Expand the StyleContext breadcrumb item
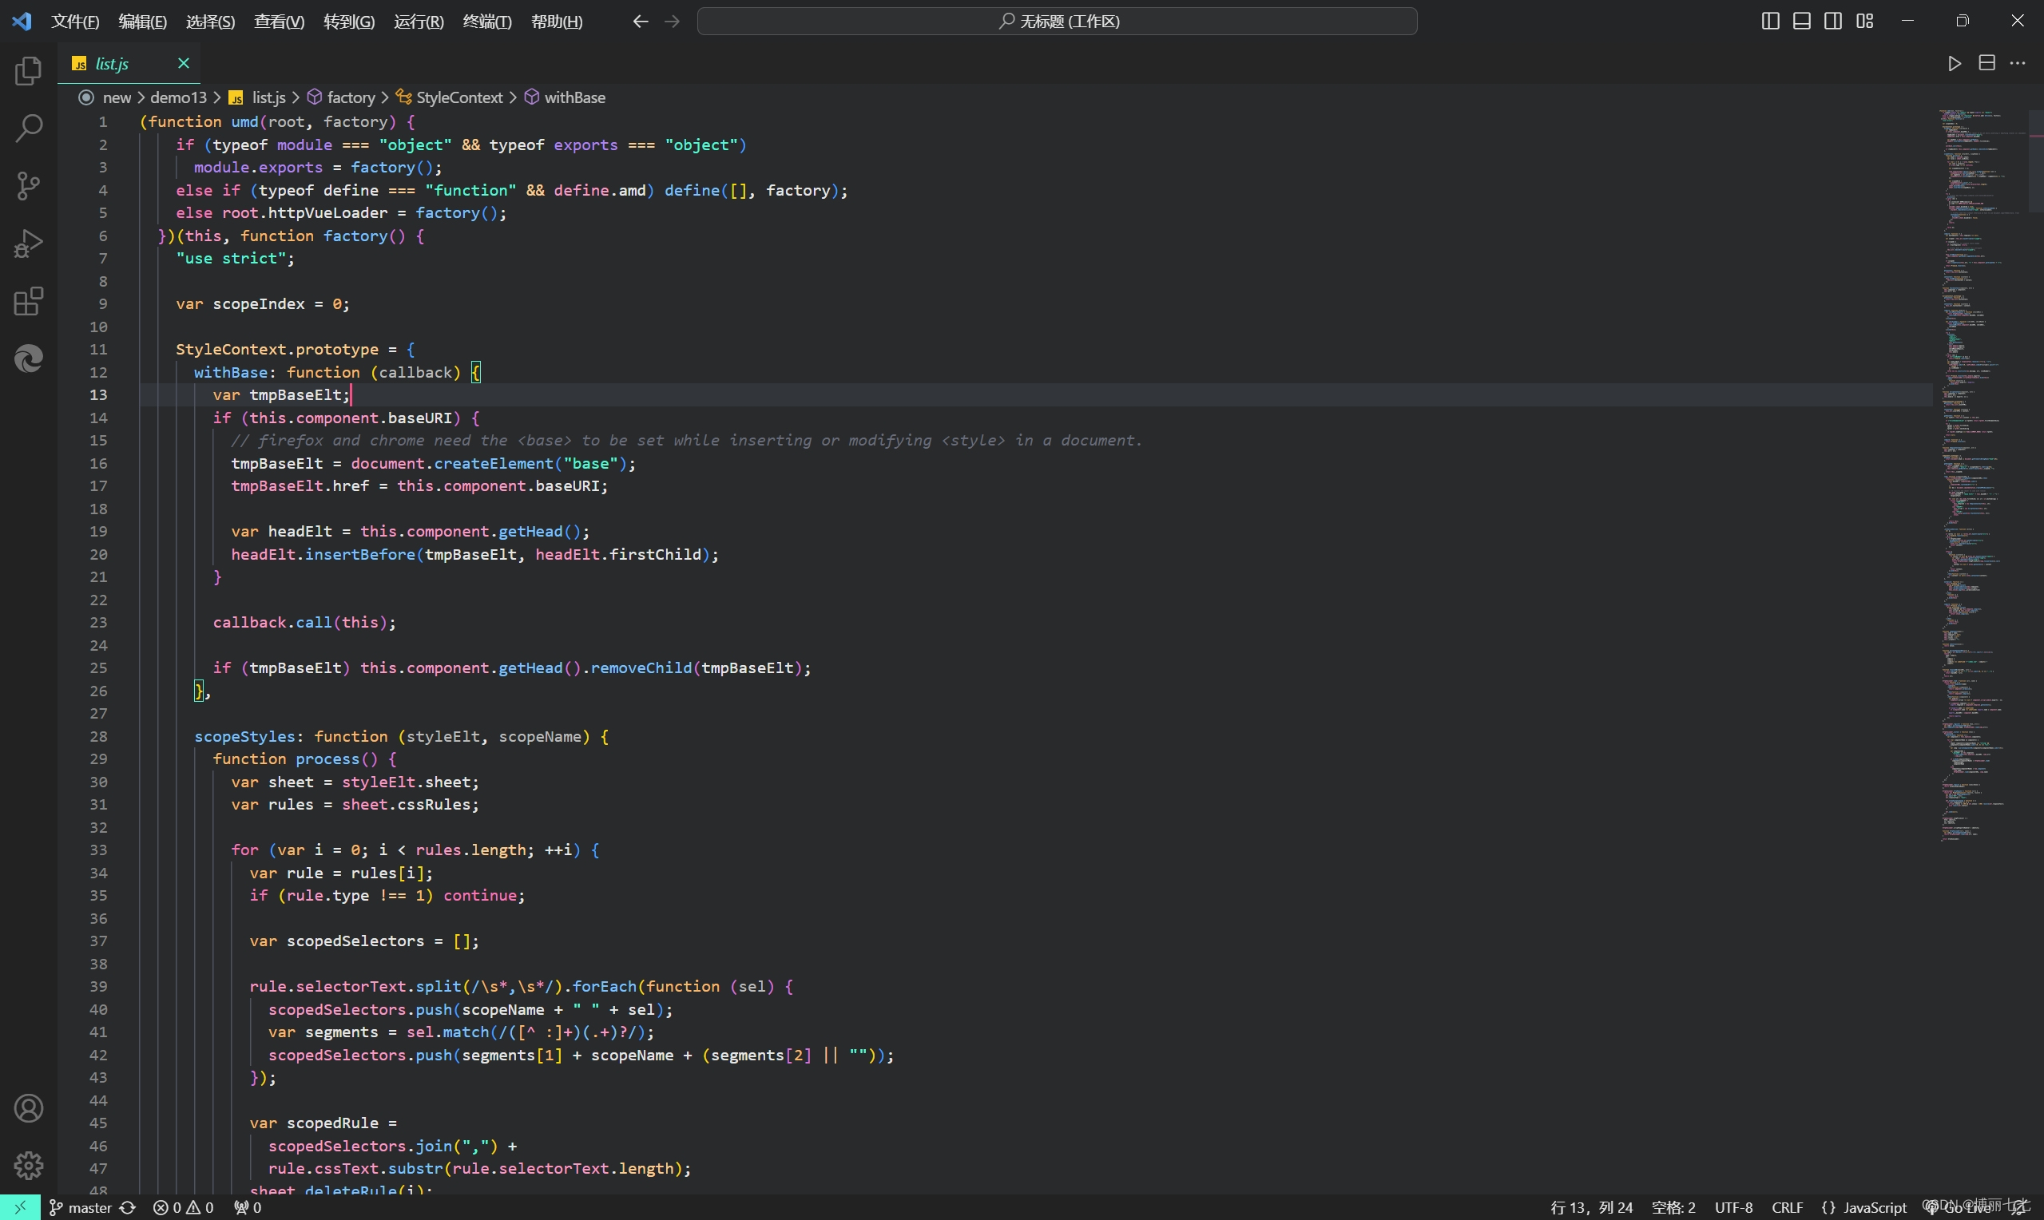This screenshot has width=2044, height=1220. point(458,98)
